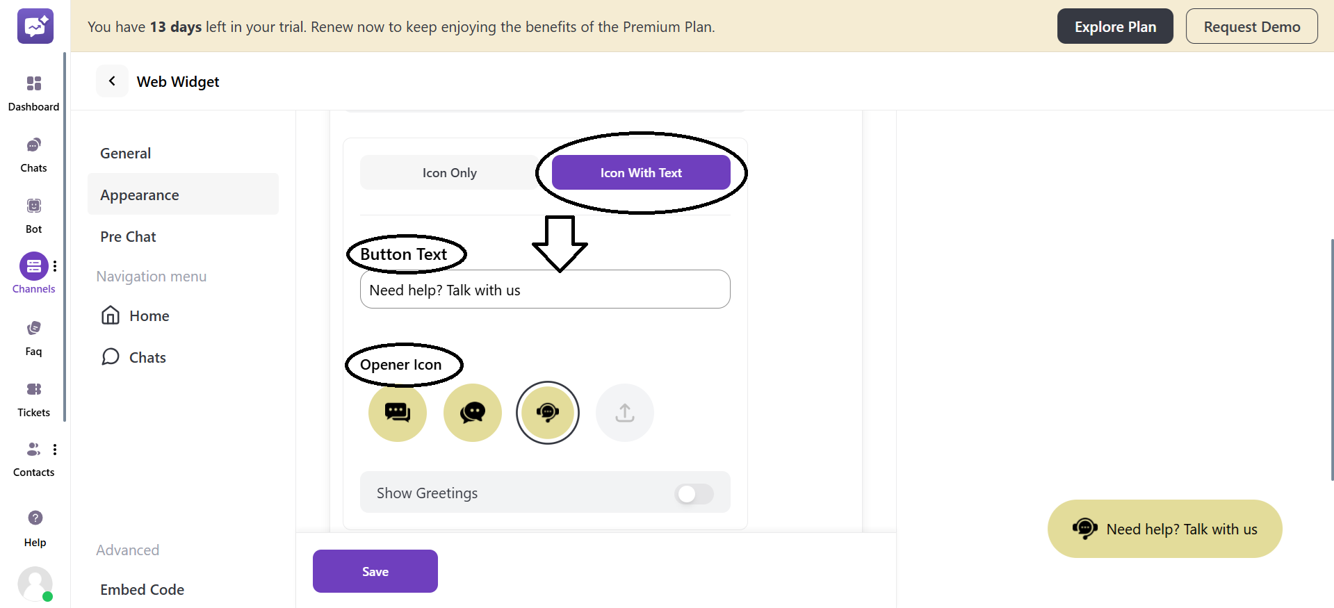Open the Bot section icon

pos(33,206)
